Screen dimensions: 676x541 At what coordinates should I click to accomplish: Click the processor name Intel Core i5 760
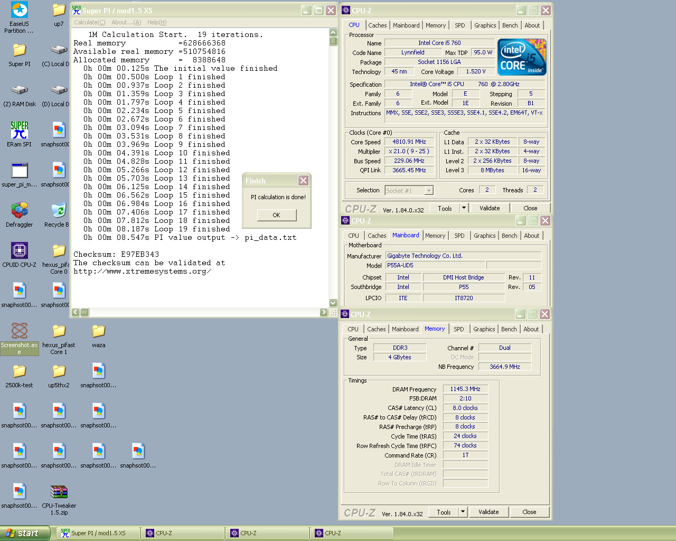tap(439, 43)
